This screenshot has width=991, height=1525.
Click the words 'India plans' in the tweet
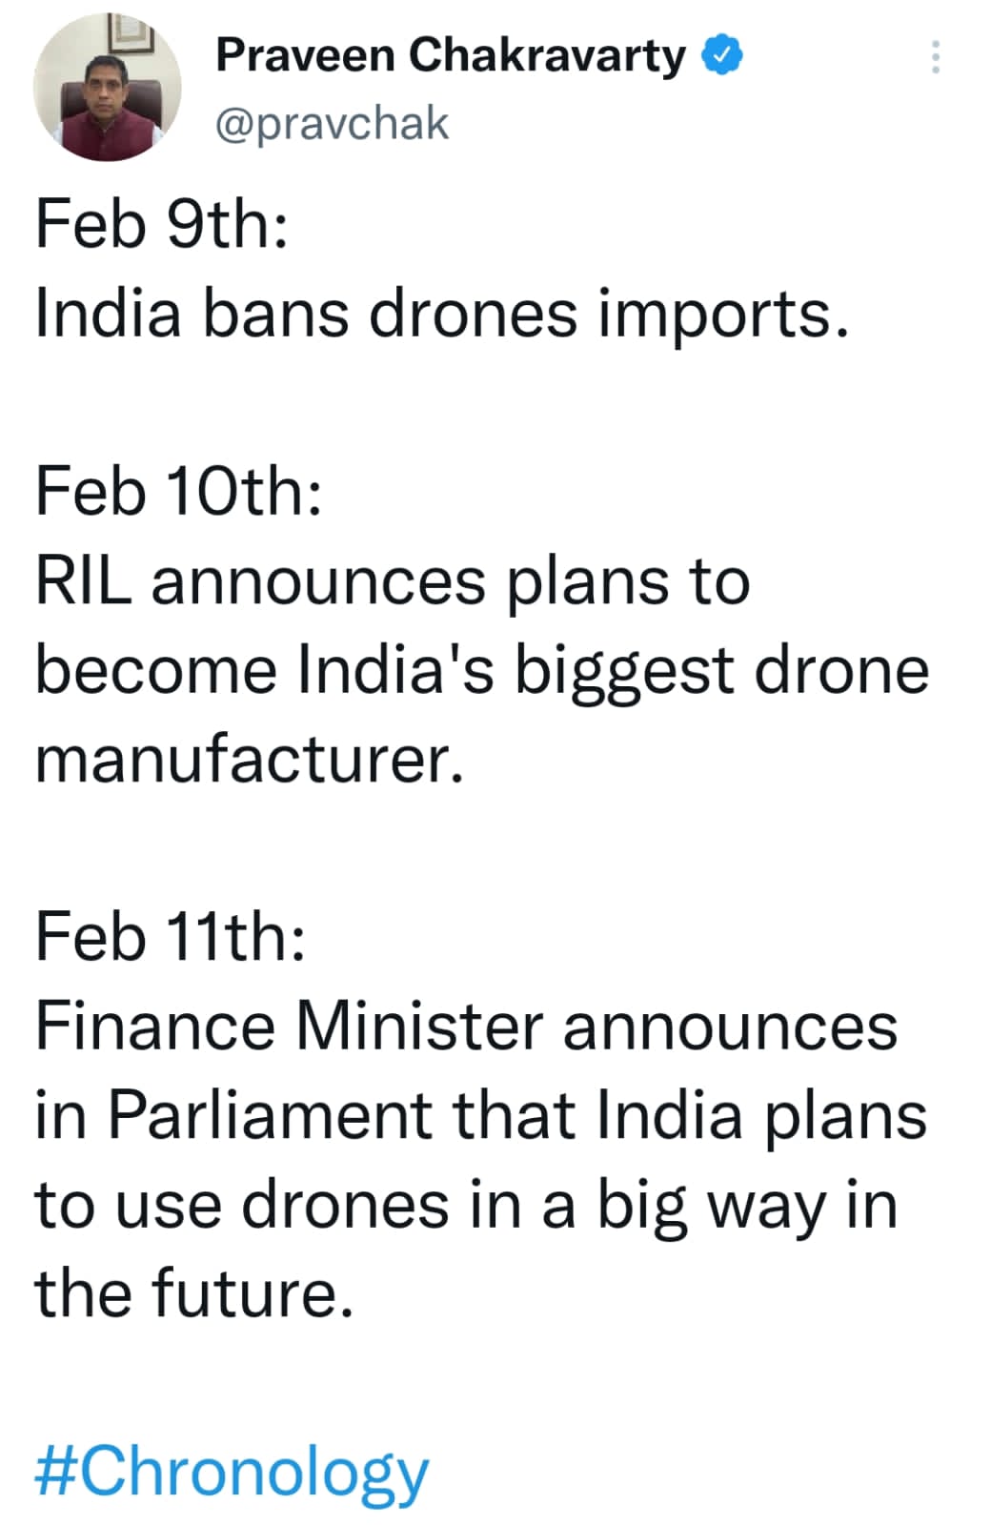tap(762, 1117)
